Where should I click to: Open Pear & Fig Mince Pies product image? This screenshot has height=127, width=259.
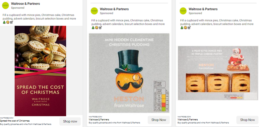(x=218, y=73)
